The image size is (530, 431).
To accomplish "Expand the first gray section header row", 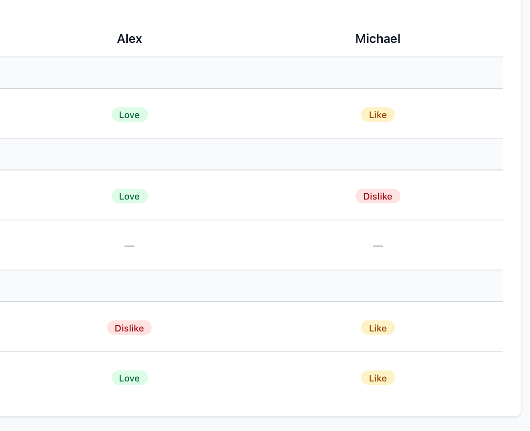I will pos(251,72).
